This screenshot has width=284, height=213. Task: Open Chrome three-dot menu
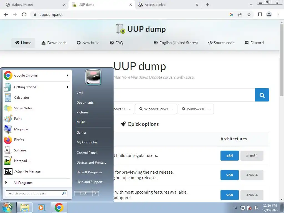click(278, 14)
